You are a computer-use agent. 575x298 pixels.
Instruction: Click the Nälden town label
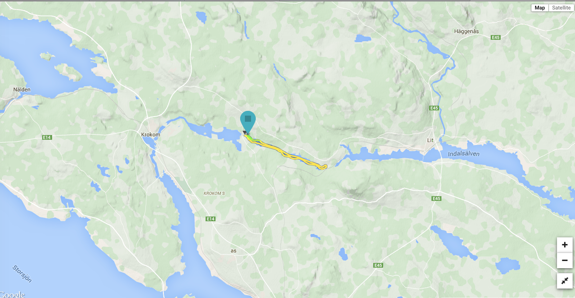[x=22, y=89]
